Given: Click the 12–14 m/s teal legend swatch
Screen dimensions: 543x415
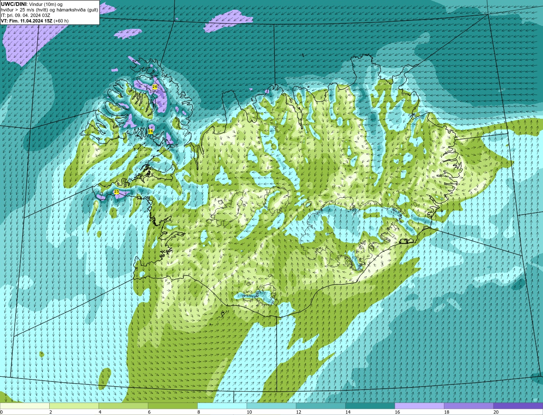Looking at the screenshot, I should (x=321, y=406).
